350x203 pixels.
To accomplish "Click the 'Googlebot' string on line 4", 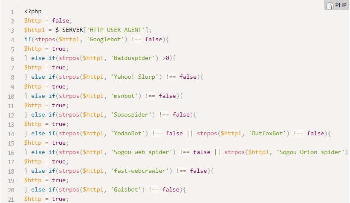I will 105,40.
